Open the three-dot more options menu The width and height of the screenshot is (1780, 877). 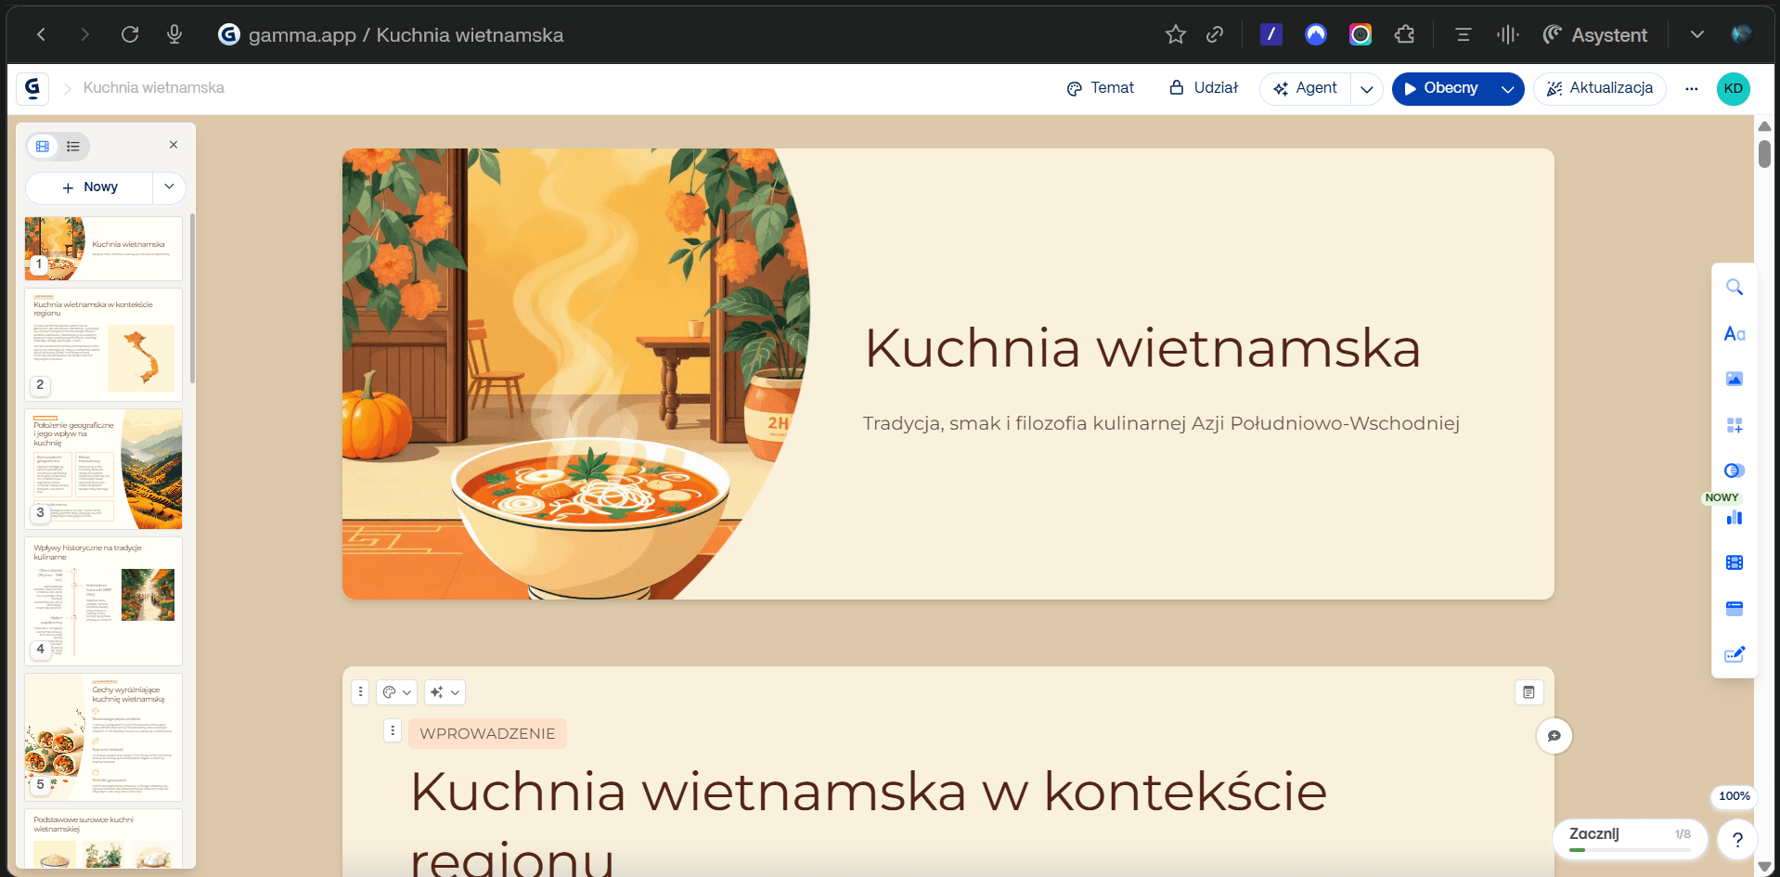[x=1692, y=89]
